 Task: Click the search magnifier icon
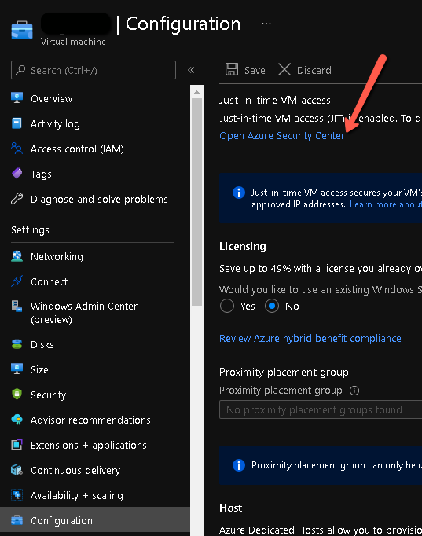[21, 70]
